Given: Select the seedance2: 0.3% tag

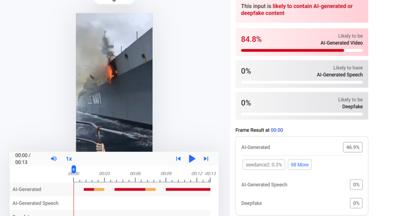Looking at the screenshot, I should (x=264, y=165).
